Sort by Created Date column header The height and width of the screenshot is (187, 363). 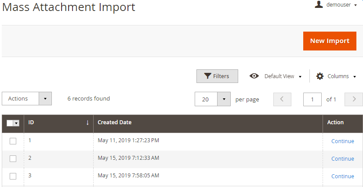pyautogui.click(x=115, y=122)
